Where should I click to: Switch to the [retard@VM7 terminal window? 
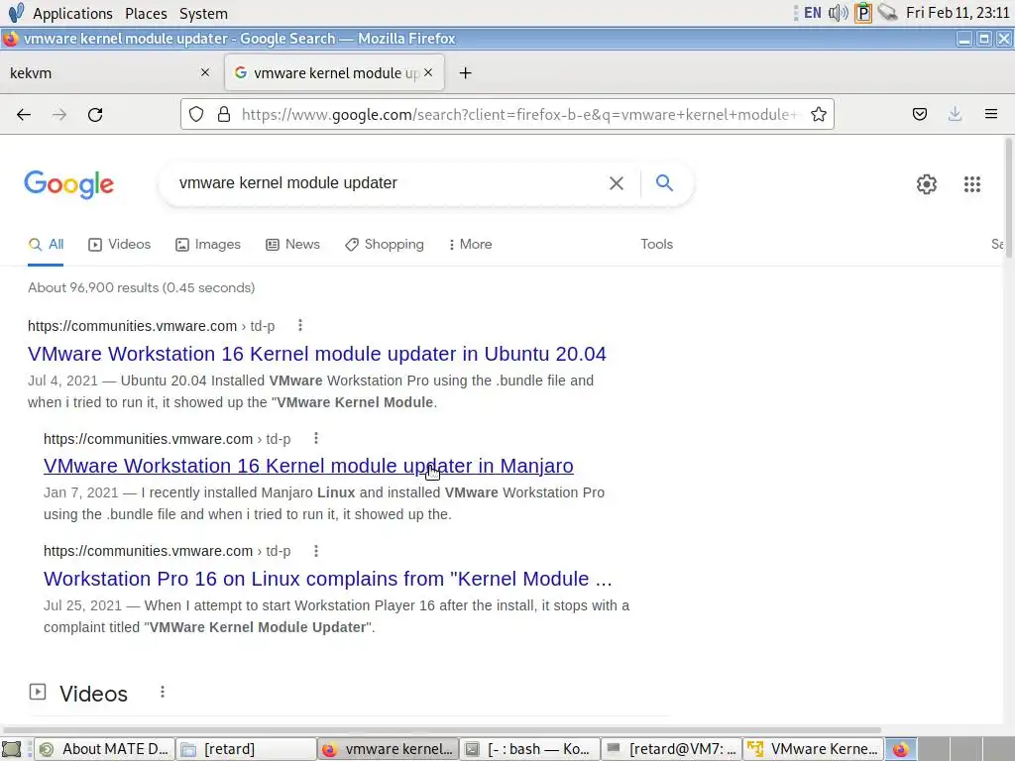(x=671, y=749)
